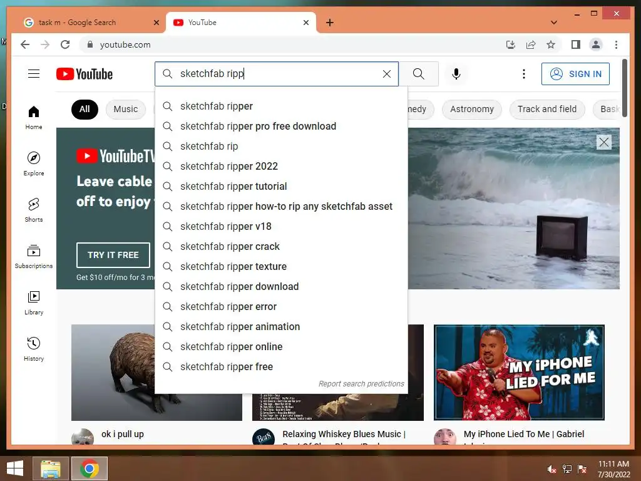Open History in the sidebar

click(x=34, y=349)
